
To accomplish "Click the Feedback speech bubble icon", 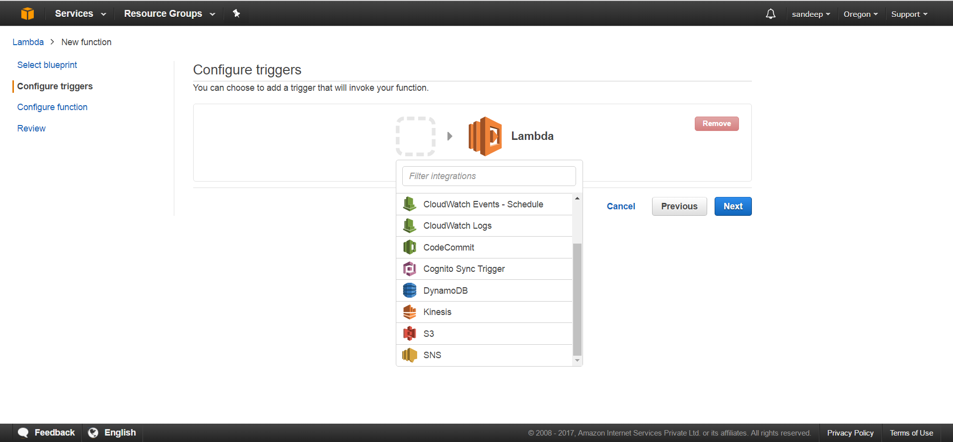I will pyautogui.click(x=23, y=433).
